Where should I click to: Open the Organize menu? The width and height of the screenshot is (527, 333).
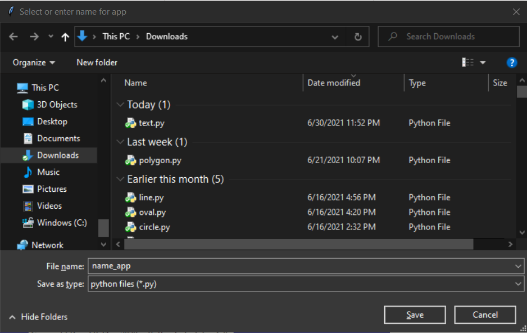click(x=34, y=62)
